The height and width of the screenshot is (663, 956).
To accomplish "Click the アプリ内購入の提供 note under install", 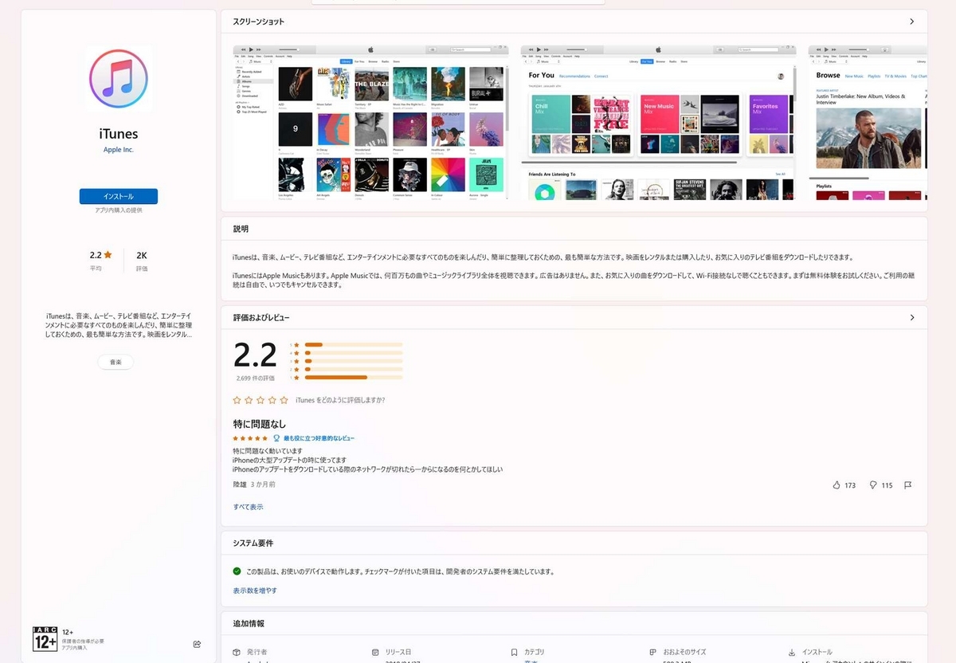I will click(119, 210).
